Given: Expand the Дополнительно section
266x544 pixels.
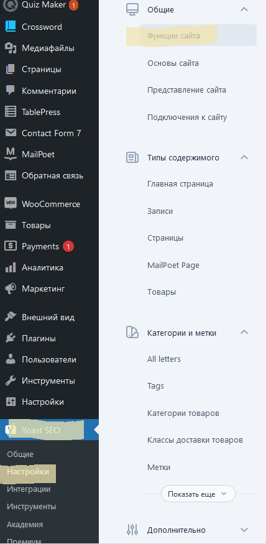Looking at the screenshot, I should click(x=244, y=530).
